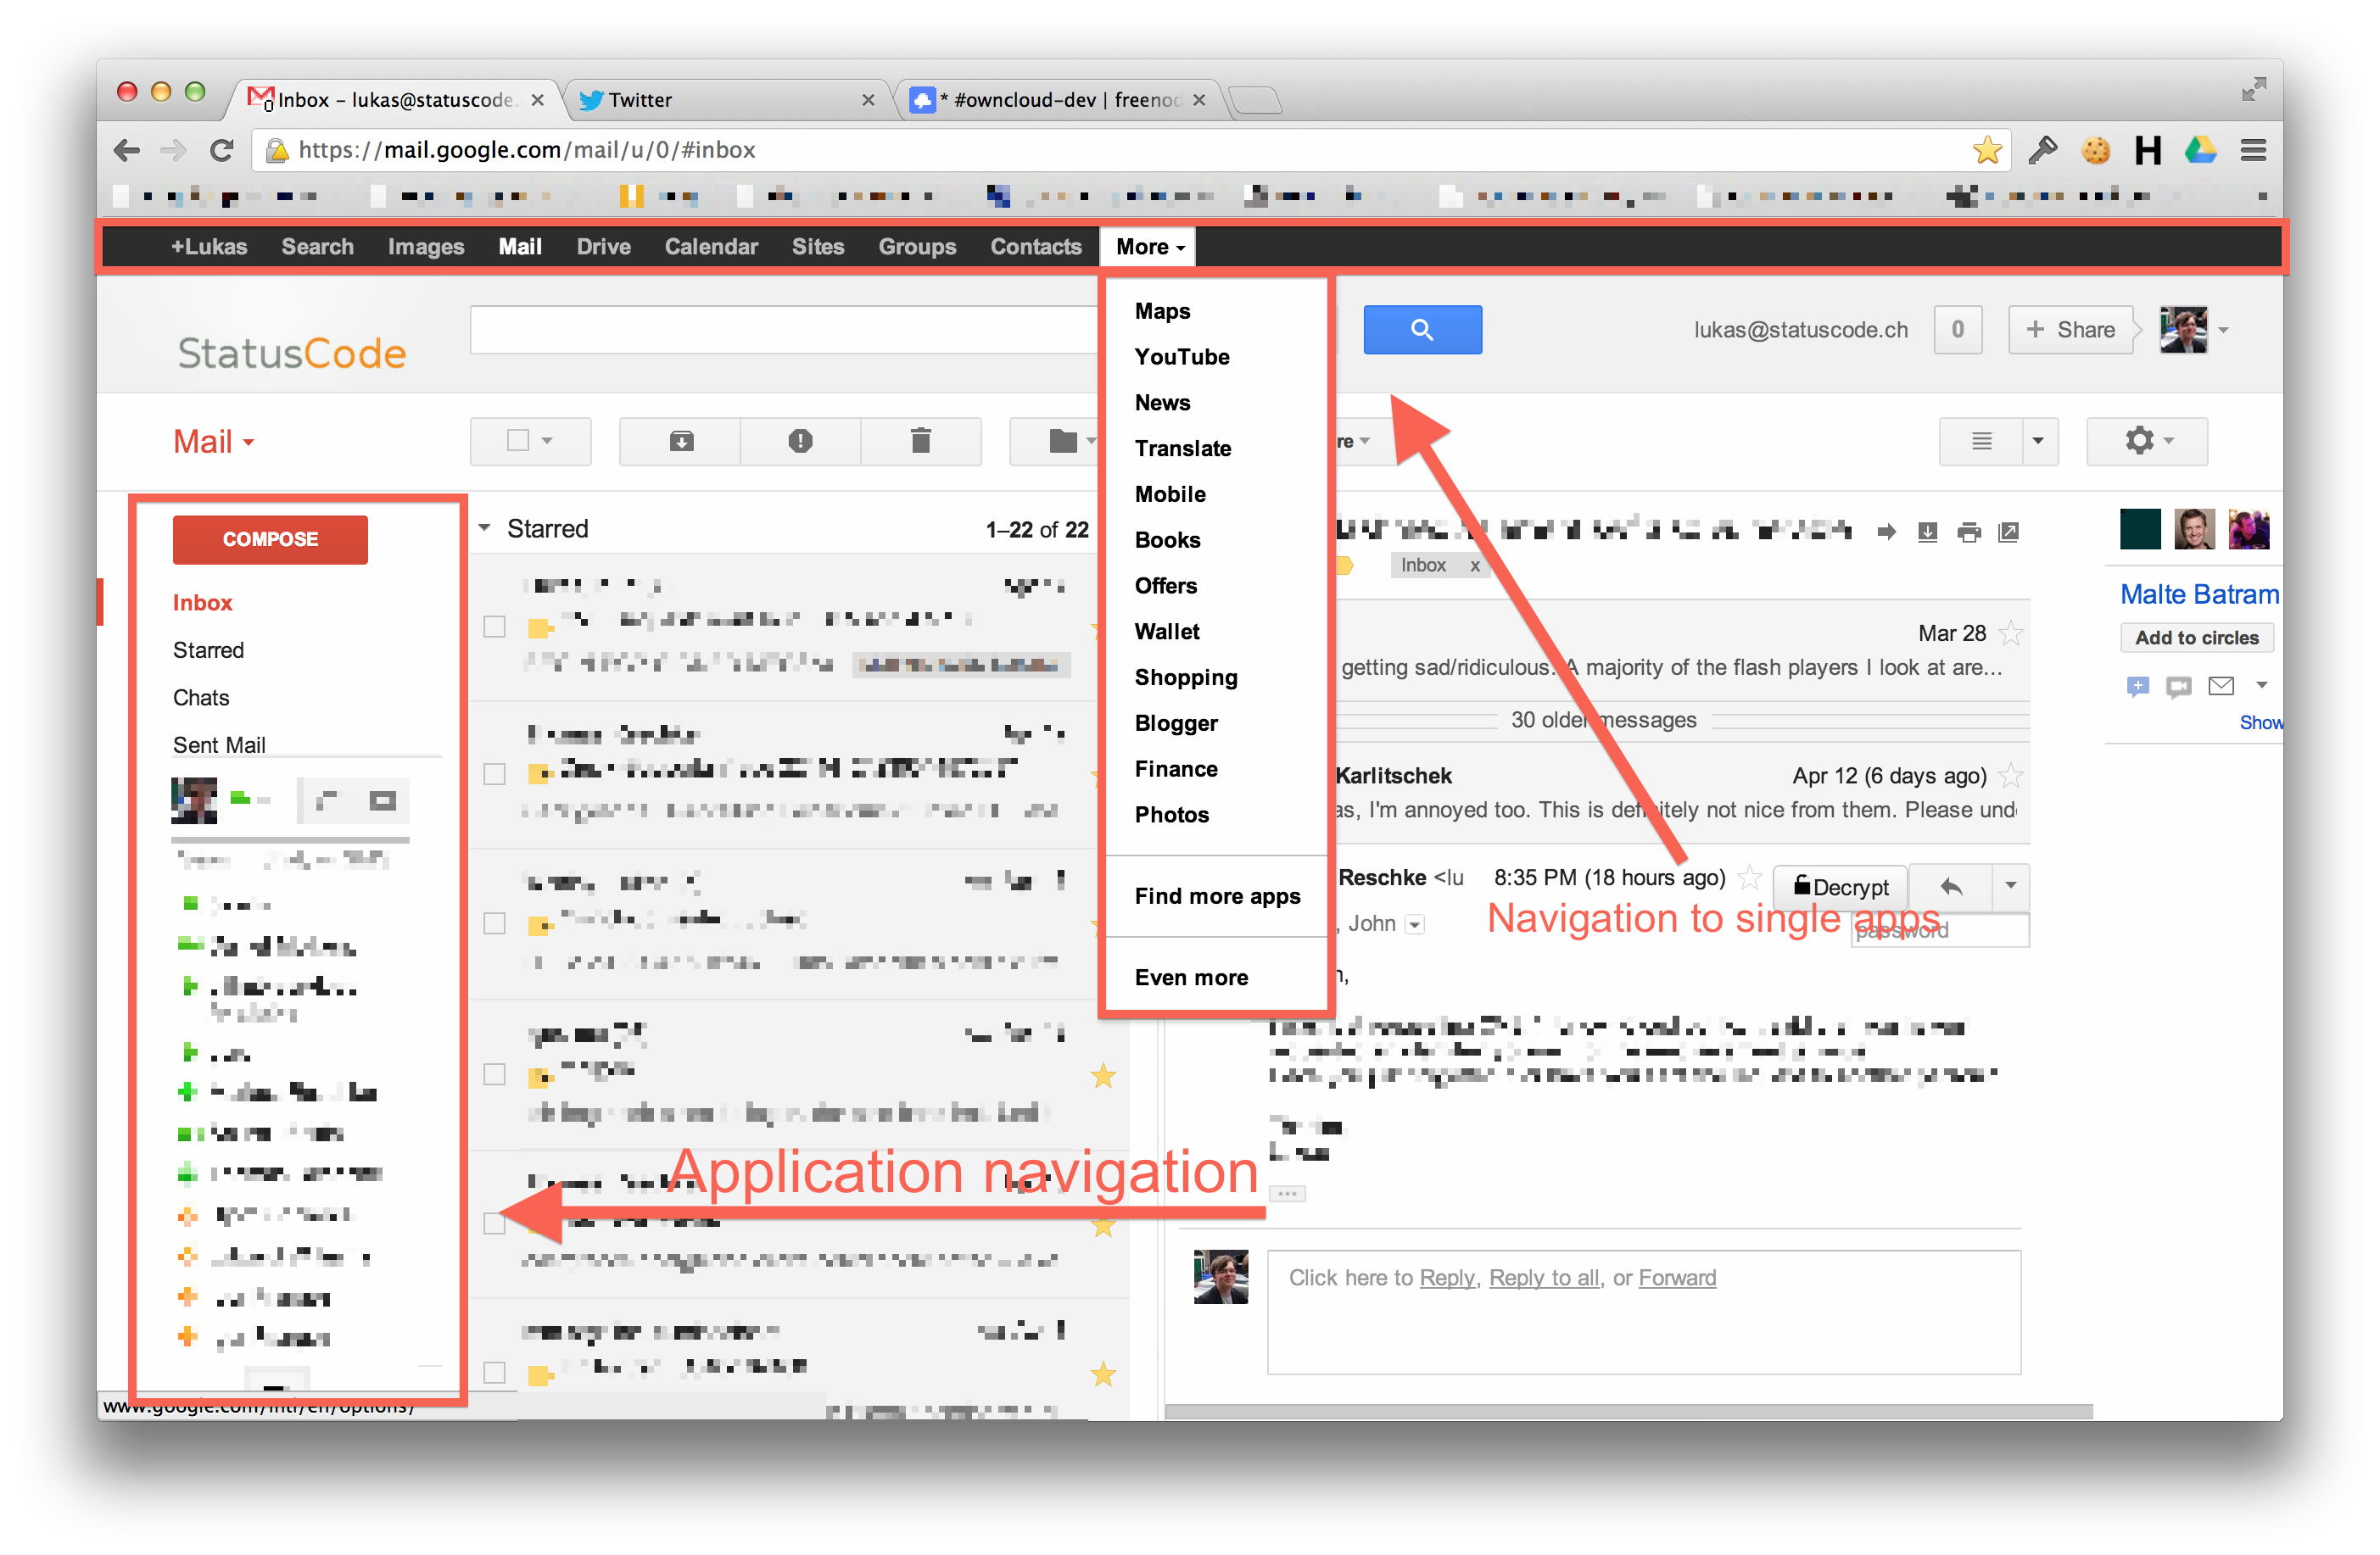Click the H extension icon
Viewport: 2380px width, 1555px height.
[x=2147, y=151]
